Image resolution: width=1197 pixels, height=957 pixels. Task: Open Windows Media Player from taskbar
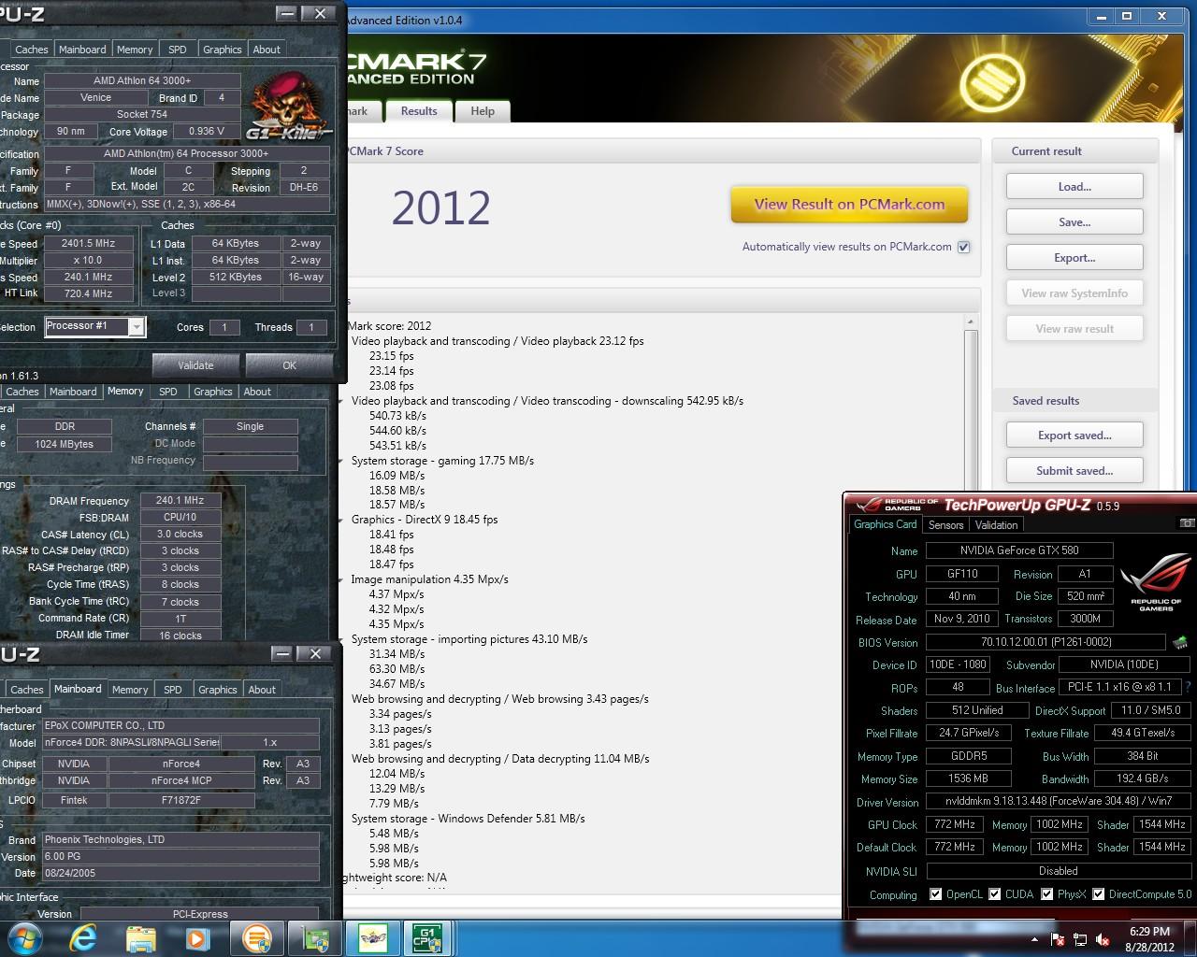click(x=197, y=938)
